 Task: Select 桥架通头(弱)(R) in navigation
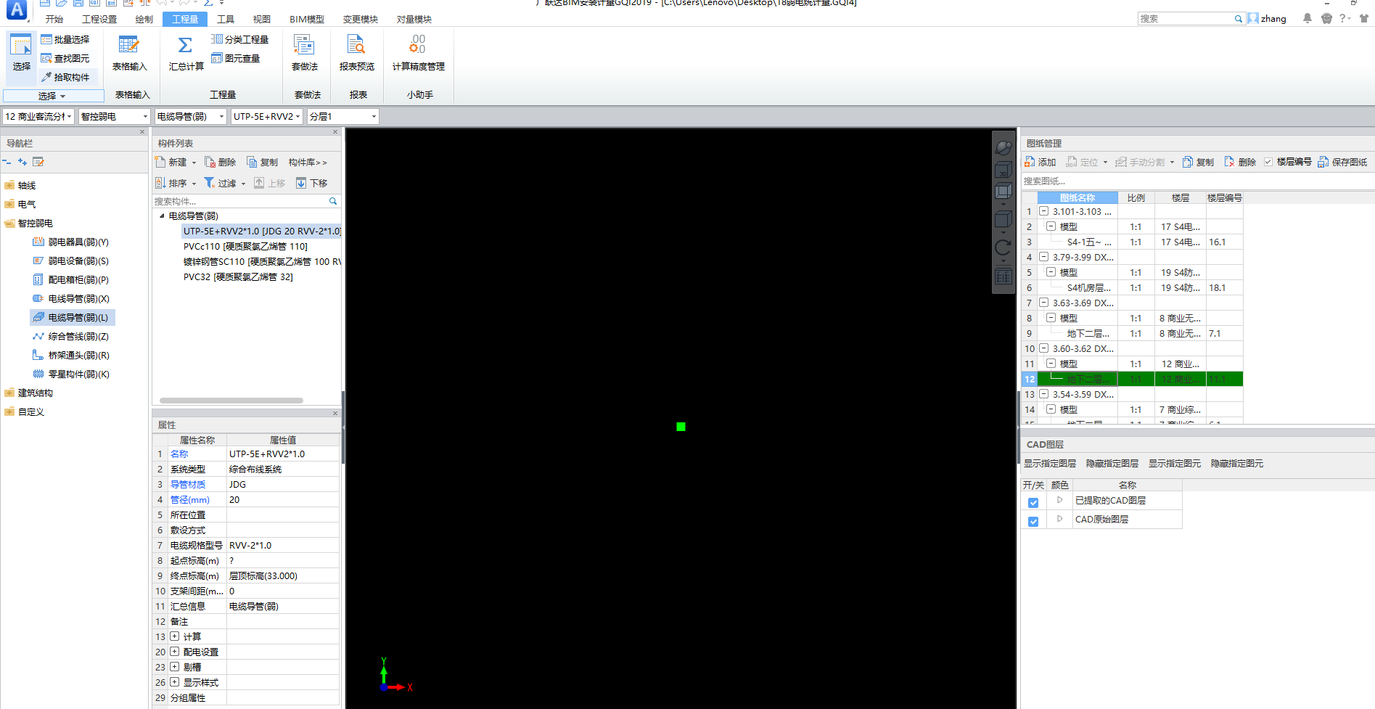pyautogui.click(x=71, y=355)
